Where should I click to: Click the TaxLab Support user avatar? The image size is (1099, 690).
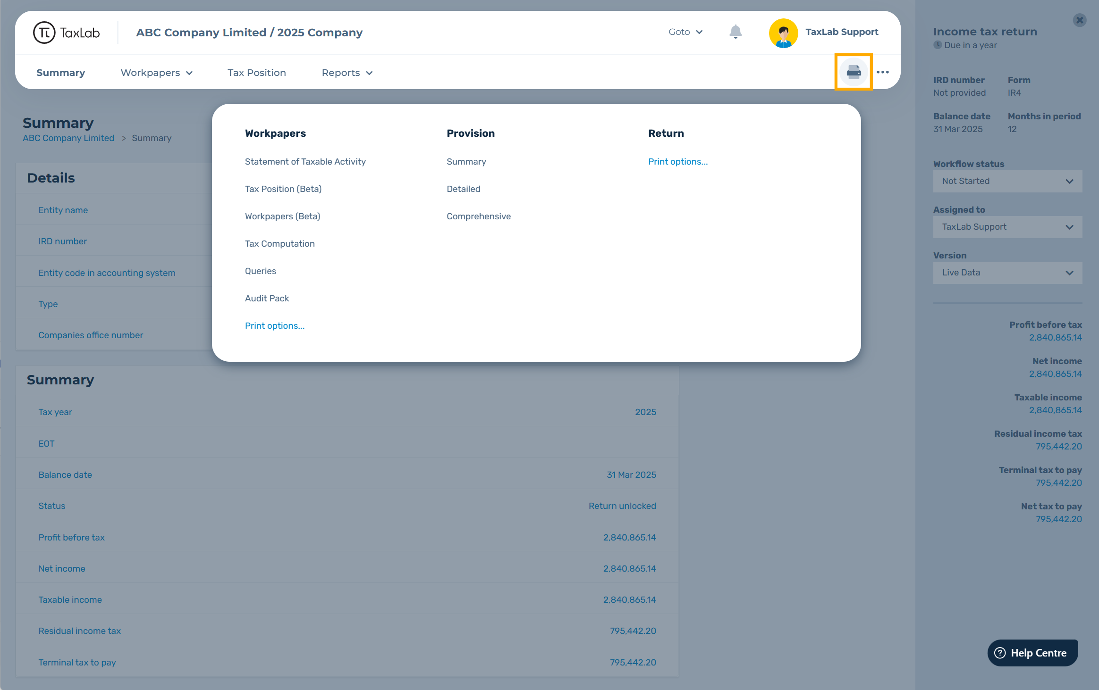pyautogui.click(x=783, y=33)
